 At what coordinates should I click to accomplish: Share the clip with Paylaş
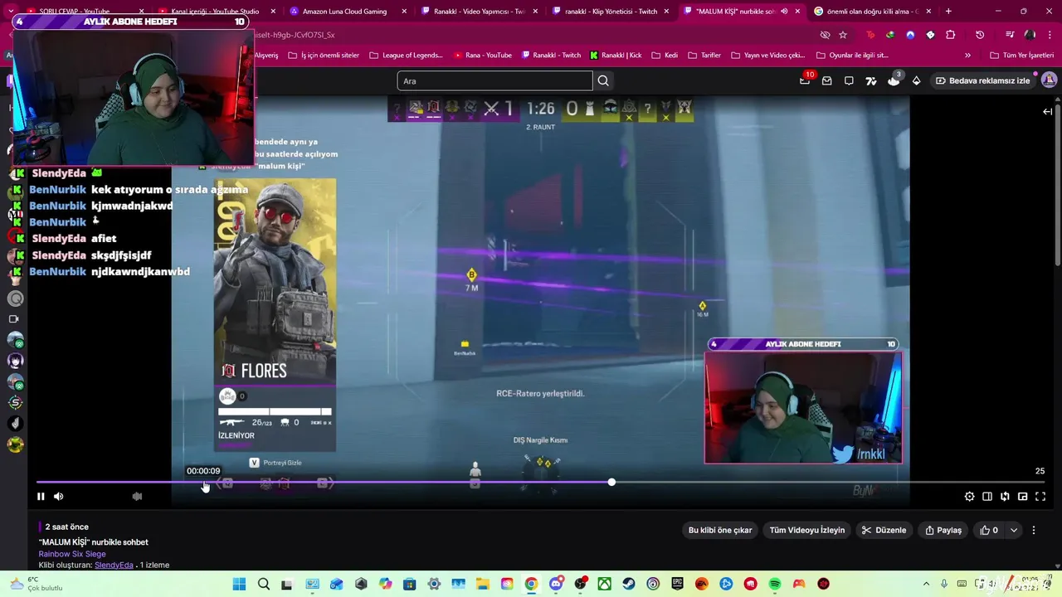click(x=943, y=530)
